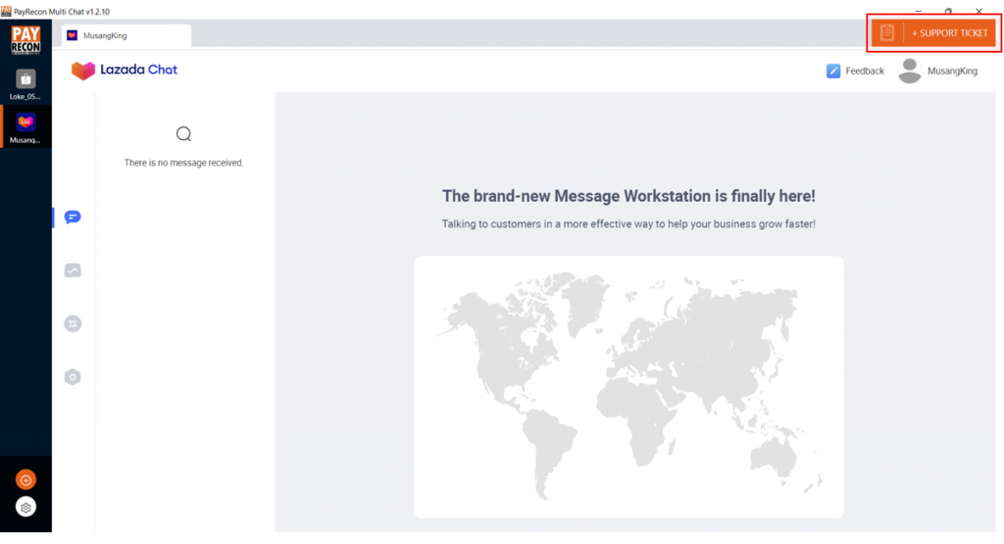The width and height of the screenshot is (1004, 544).
Task: Click the message search magnifier icon
Action: (x=183, y=133)
